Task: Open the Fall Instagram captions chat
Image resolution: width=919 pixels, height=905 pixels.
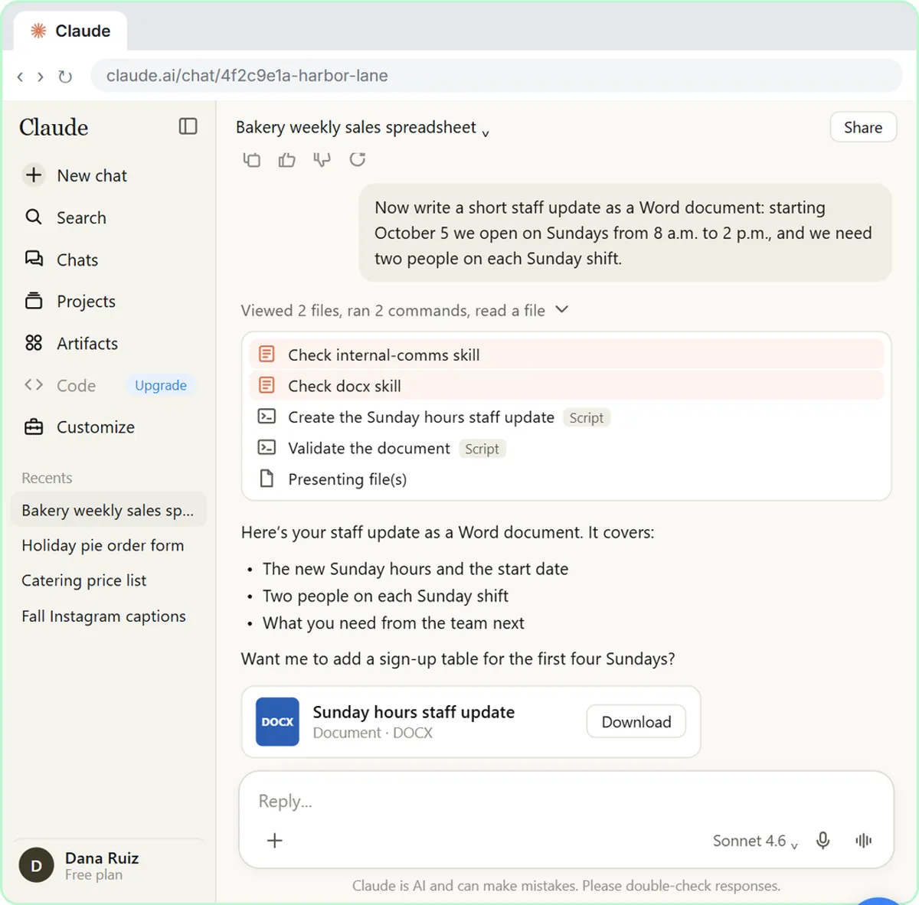Action: [103, 616]
